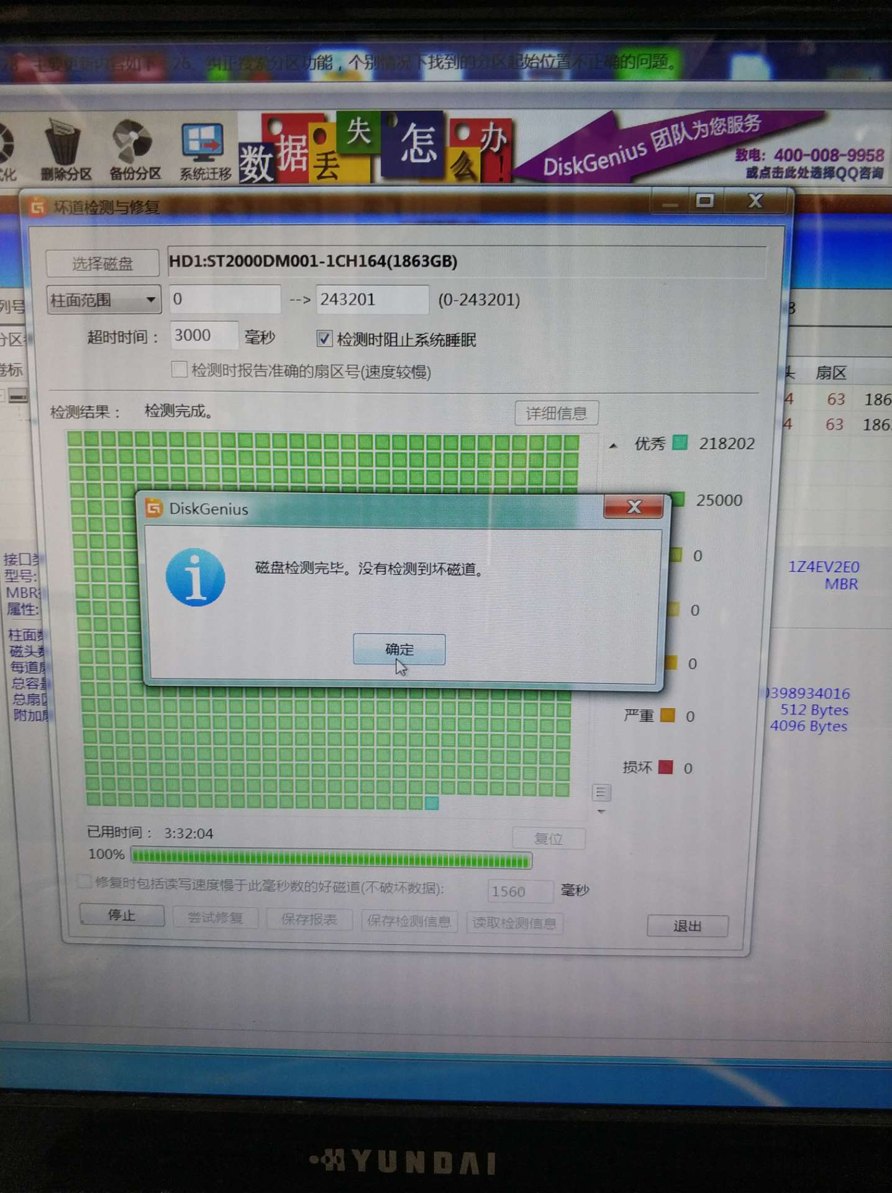Screen dimensions: 892x1193
Task: Close the DiskGenius message box
Action: tap(634, 507)
